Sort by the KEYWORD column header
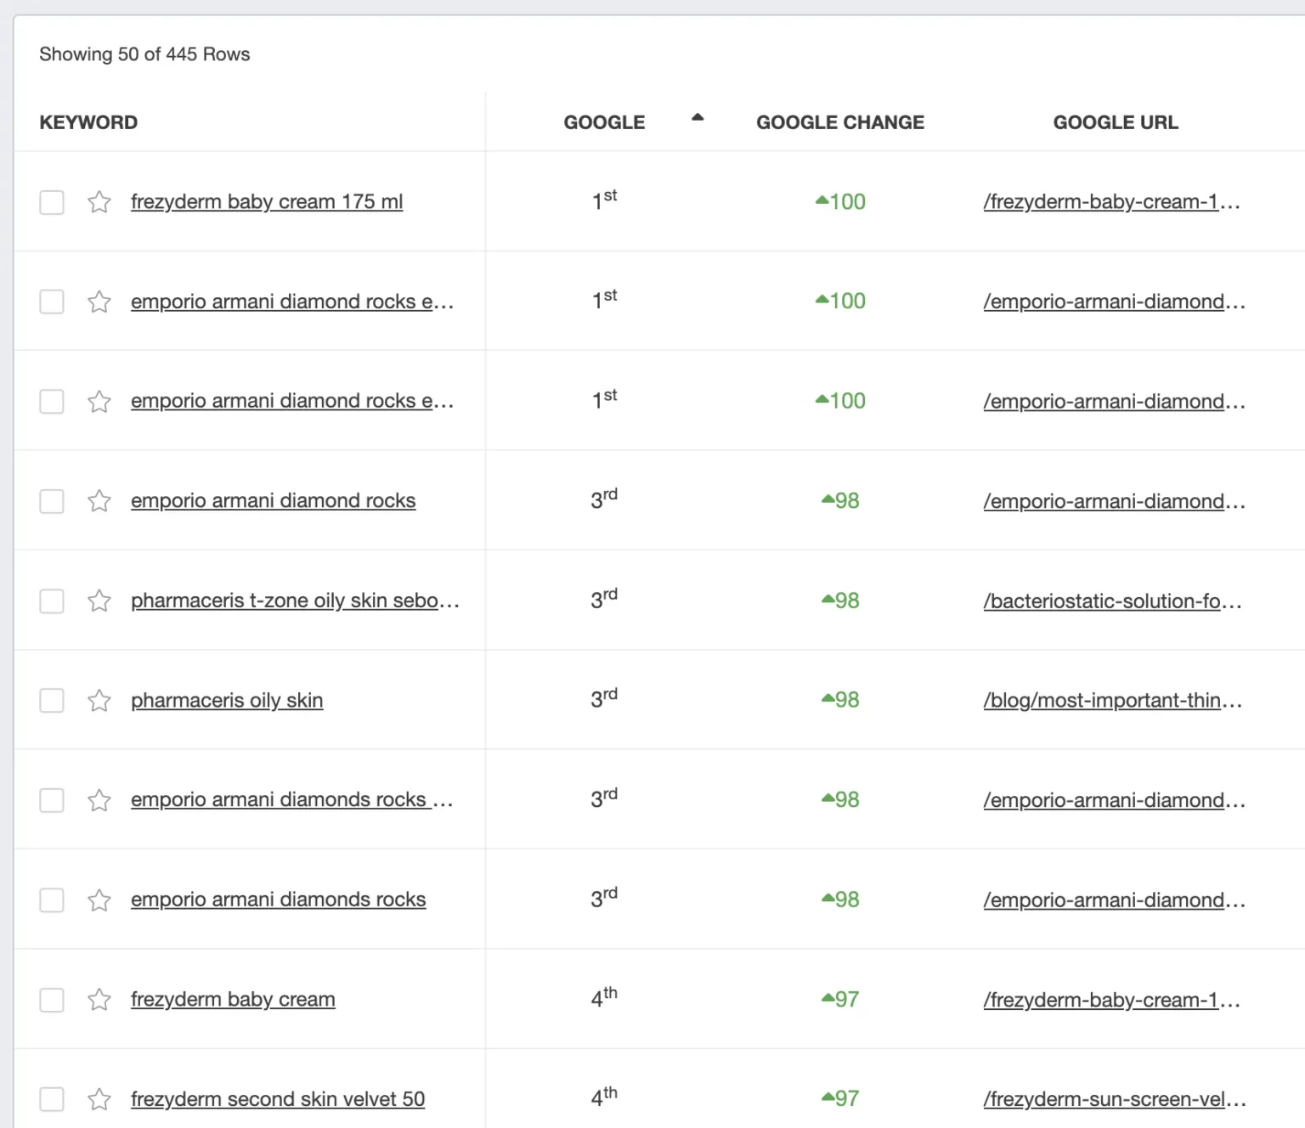The width and height of the screenshot is (1305, 1128). tap(88, 122)
